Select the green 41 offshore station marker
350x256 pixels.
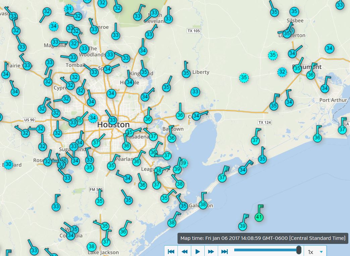(259, 217)
